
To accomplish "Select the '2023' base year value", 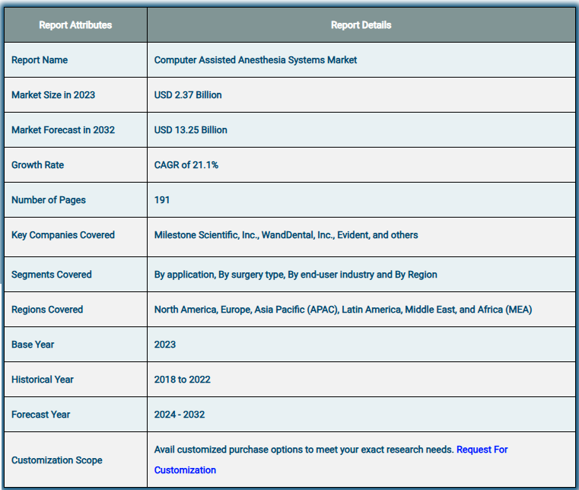I will tap(164, 345).
